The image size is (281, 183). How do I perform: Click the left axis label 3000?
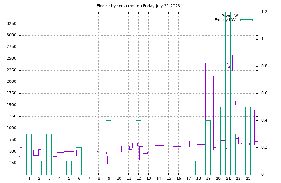point(11,35)
